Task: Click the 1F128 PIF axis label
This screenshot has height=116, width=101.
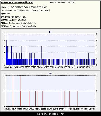Action: coord(26,109)
